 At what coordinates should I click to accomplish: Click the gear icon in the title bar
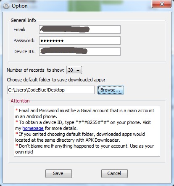[6, 6]
